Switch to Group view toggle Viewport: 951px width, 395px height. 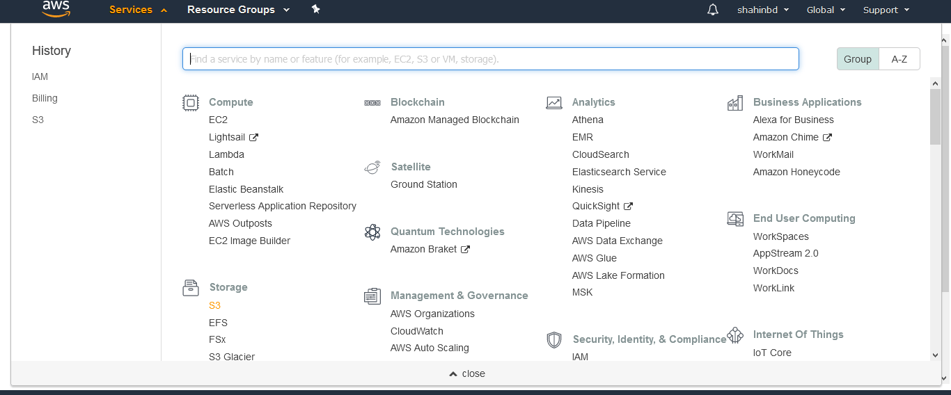coord(857,59)
